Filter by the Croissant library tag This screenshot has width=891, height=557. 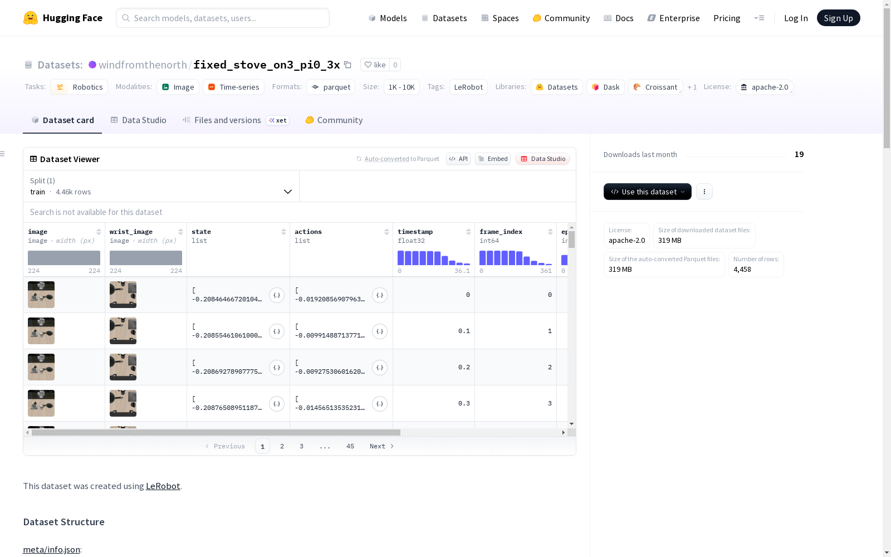click(x=655, y=87)
